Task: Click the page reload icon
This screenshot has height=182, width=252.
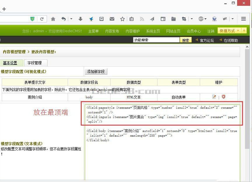Action: coord(42,19)
